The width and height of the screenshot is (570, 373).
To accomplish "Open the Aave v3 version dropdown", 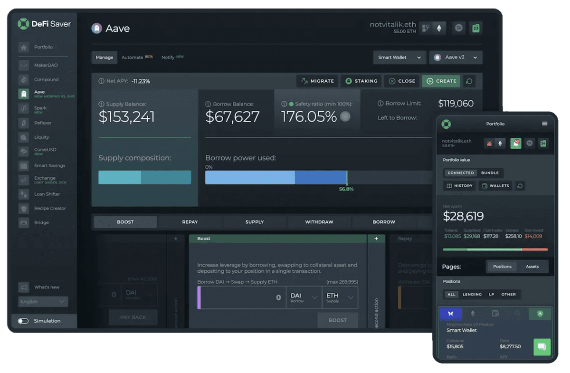I will pyautogui.click(x=456, y=57).
